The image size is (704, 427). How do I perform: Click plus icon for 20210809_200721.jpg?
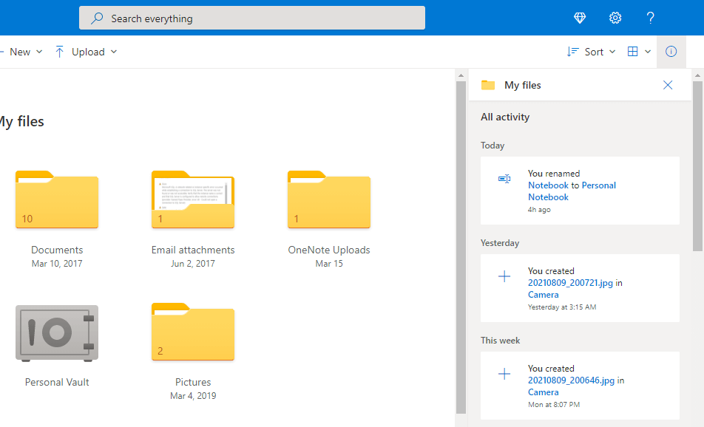point(504,276)
